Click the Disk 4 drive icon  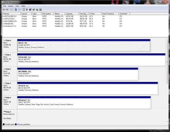coord(4,98)
